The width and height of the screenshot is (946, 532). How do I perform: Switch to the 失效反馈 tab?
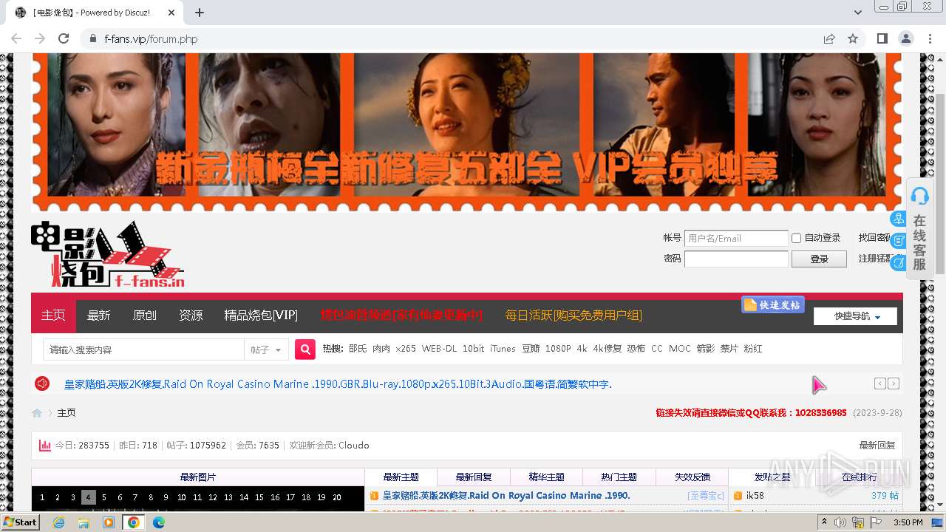(693, 477)
